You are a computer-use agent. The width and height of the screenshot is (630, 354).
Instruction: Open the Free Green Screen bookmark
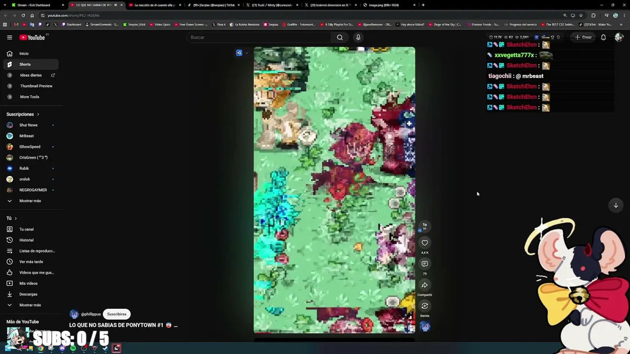pos(191,25)
